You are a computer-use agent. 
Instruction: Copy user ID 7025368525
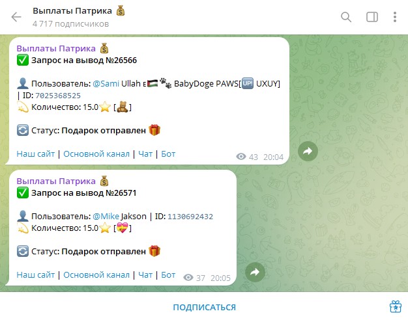[x=58, y=96]
